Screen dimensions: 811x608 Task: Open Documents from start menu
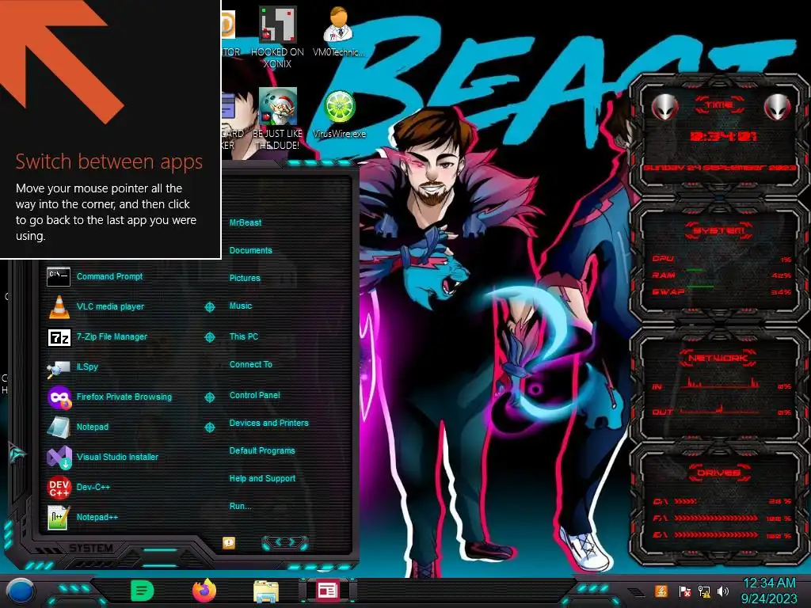pyautogui.click(x=250, y=250)
